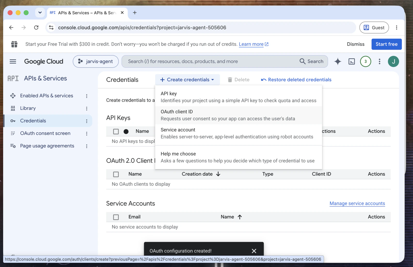Click the Google Cloud logo
The height and width of the screenshot is (267, 413).
tap(44, 61)
